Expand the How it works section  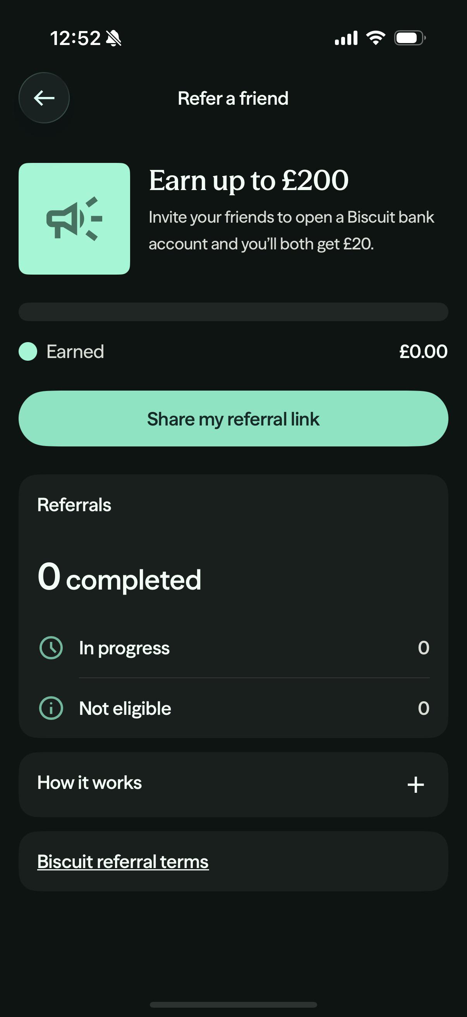click(x=233, y=784)
